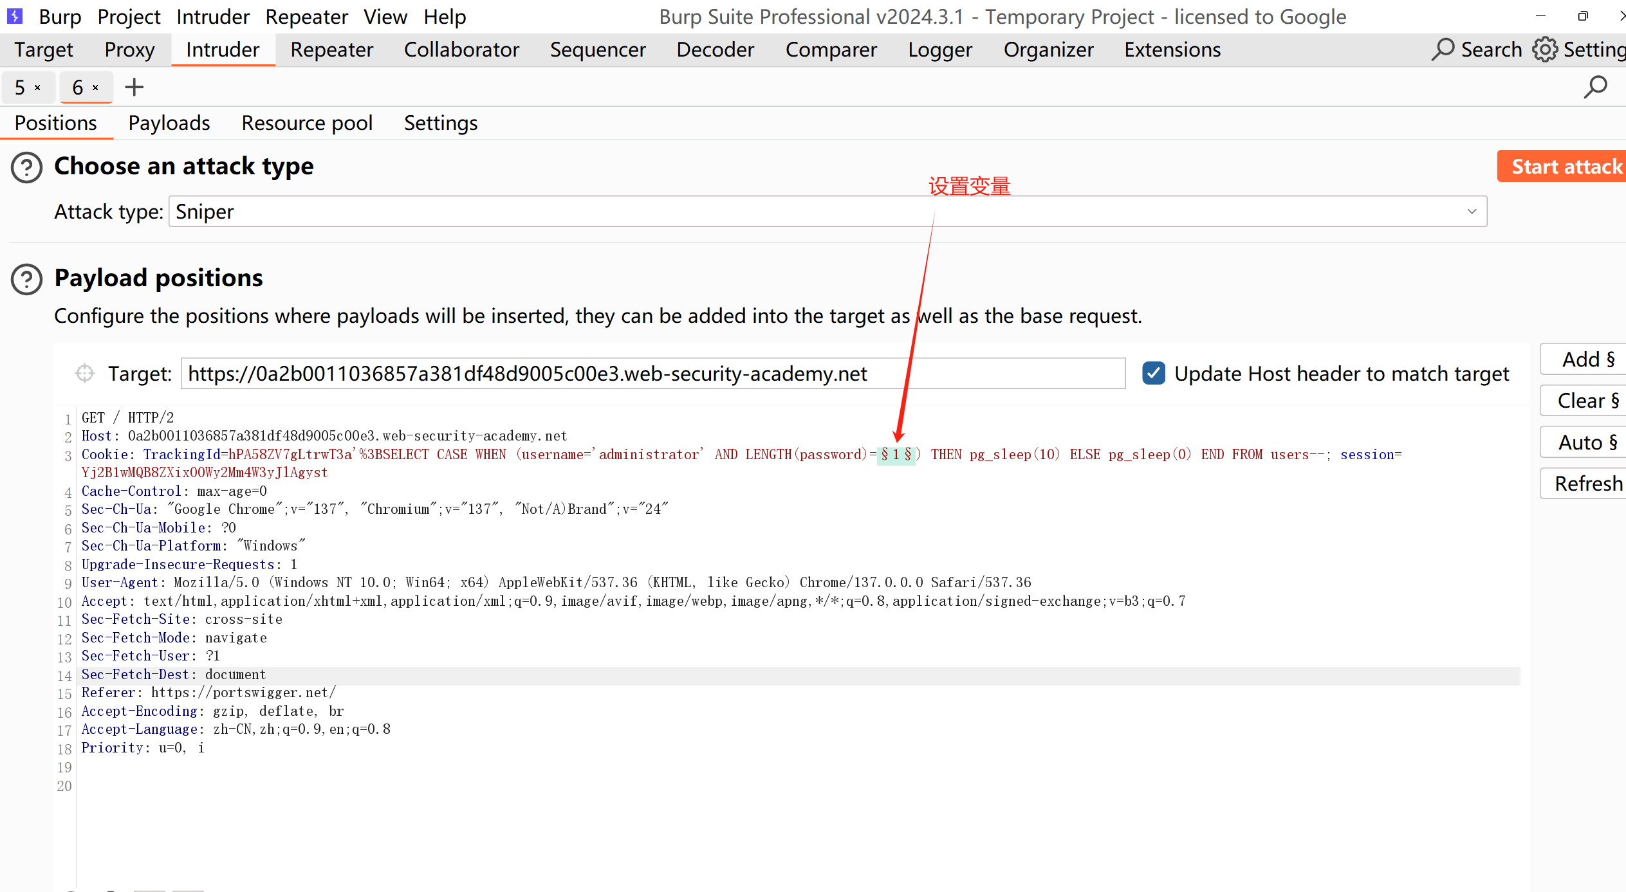
Task: Click the crosshair target icon beside Target field
Action: (84, 373)
